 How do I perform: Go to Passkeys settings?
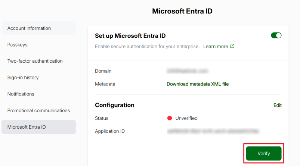point(18,45)
